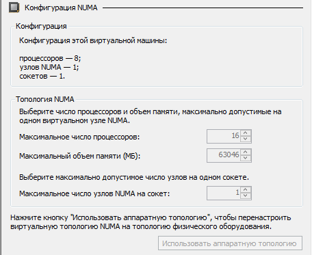
Task: Click the "Конфигурация NUMA" section heading
Action: click(61, 8)
